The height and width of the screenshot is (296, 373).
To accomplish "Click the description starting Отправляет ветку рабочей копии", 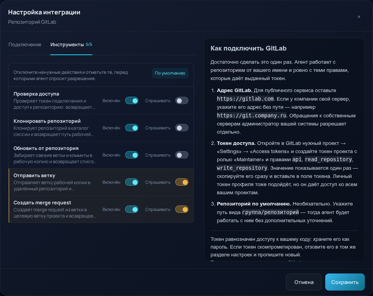I will tap(52, 185).
